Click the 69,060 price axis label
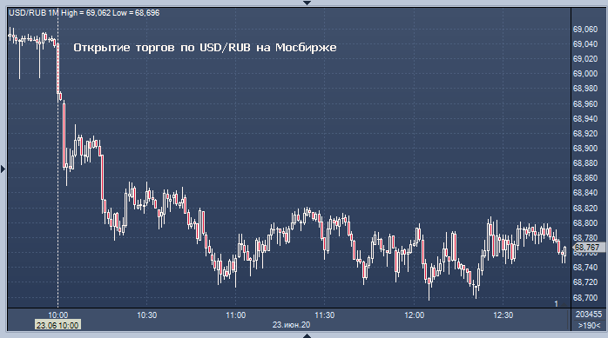This screenshot has width=608, height=338. [x=585, y=29]
